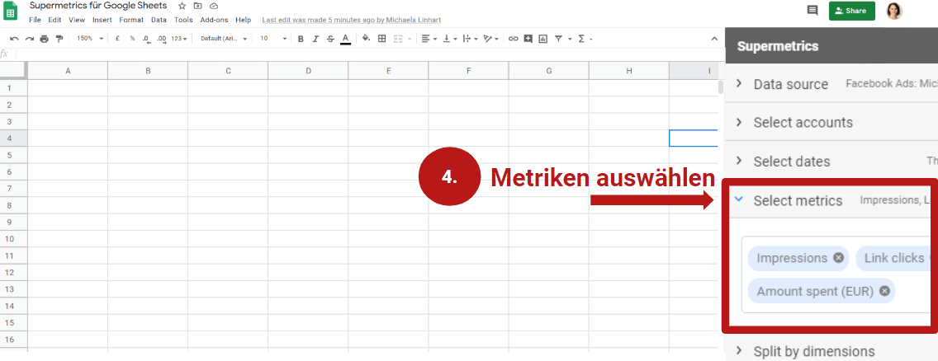Click the undo icon in toolbar
The height and width of the screenshot is (361, 938).
click(x=14, y=39)
